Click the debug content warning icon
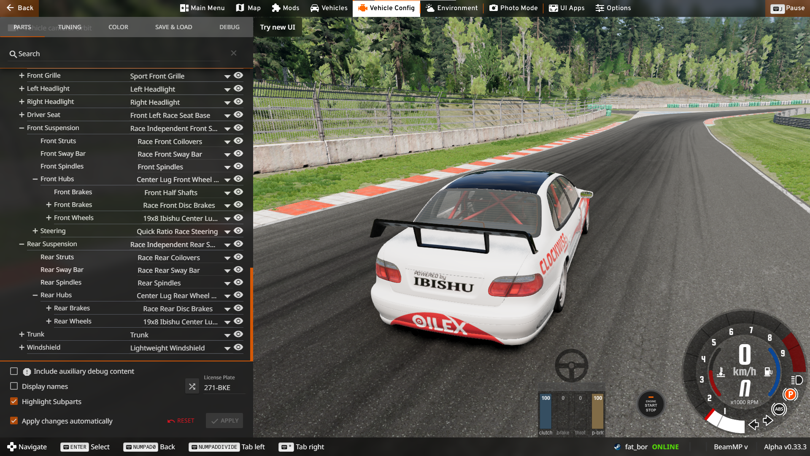 pyautogui.click(x=27, y=372)
